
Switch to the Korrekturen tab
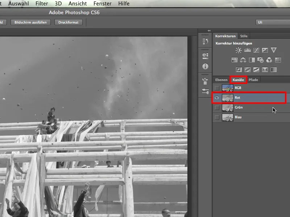point(225,36)
